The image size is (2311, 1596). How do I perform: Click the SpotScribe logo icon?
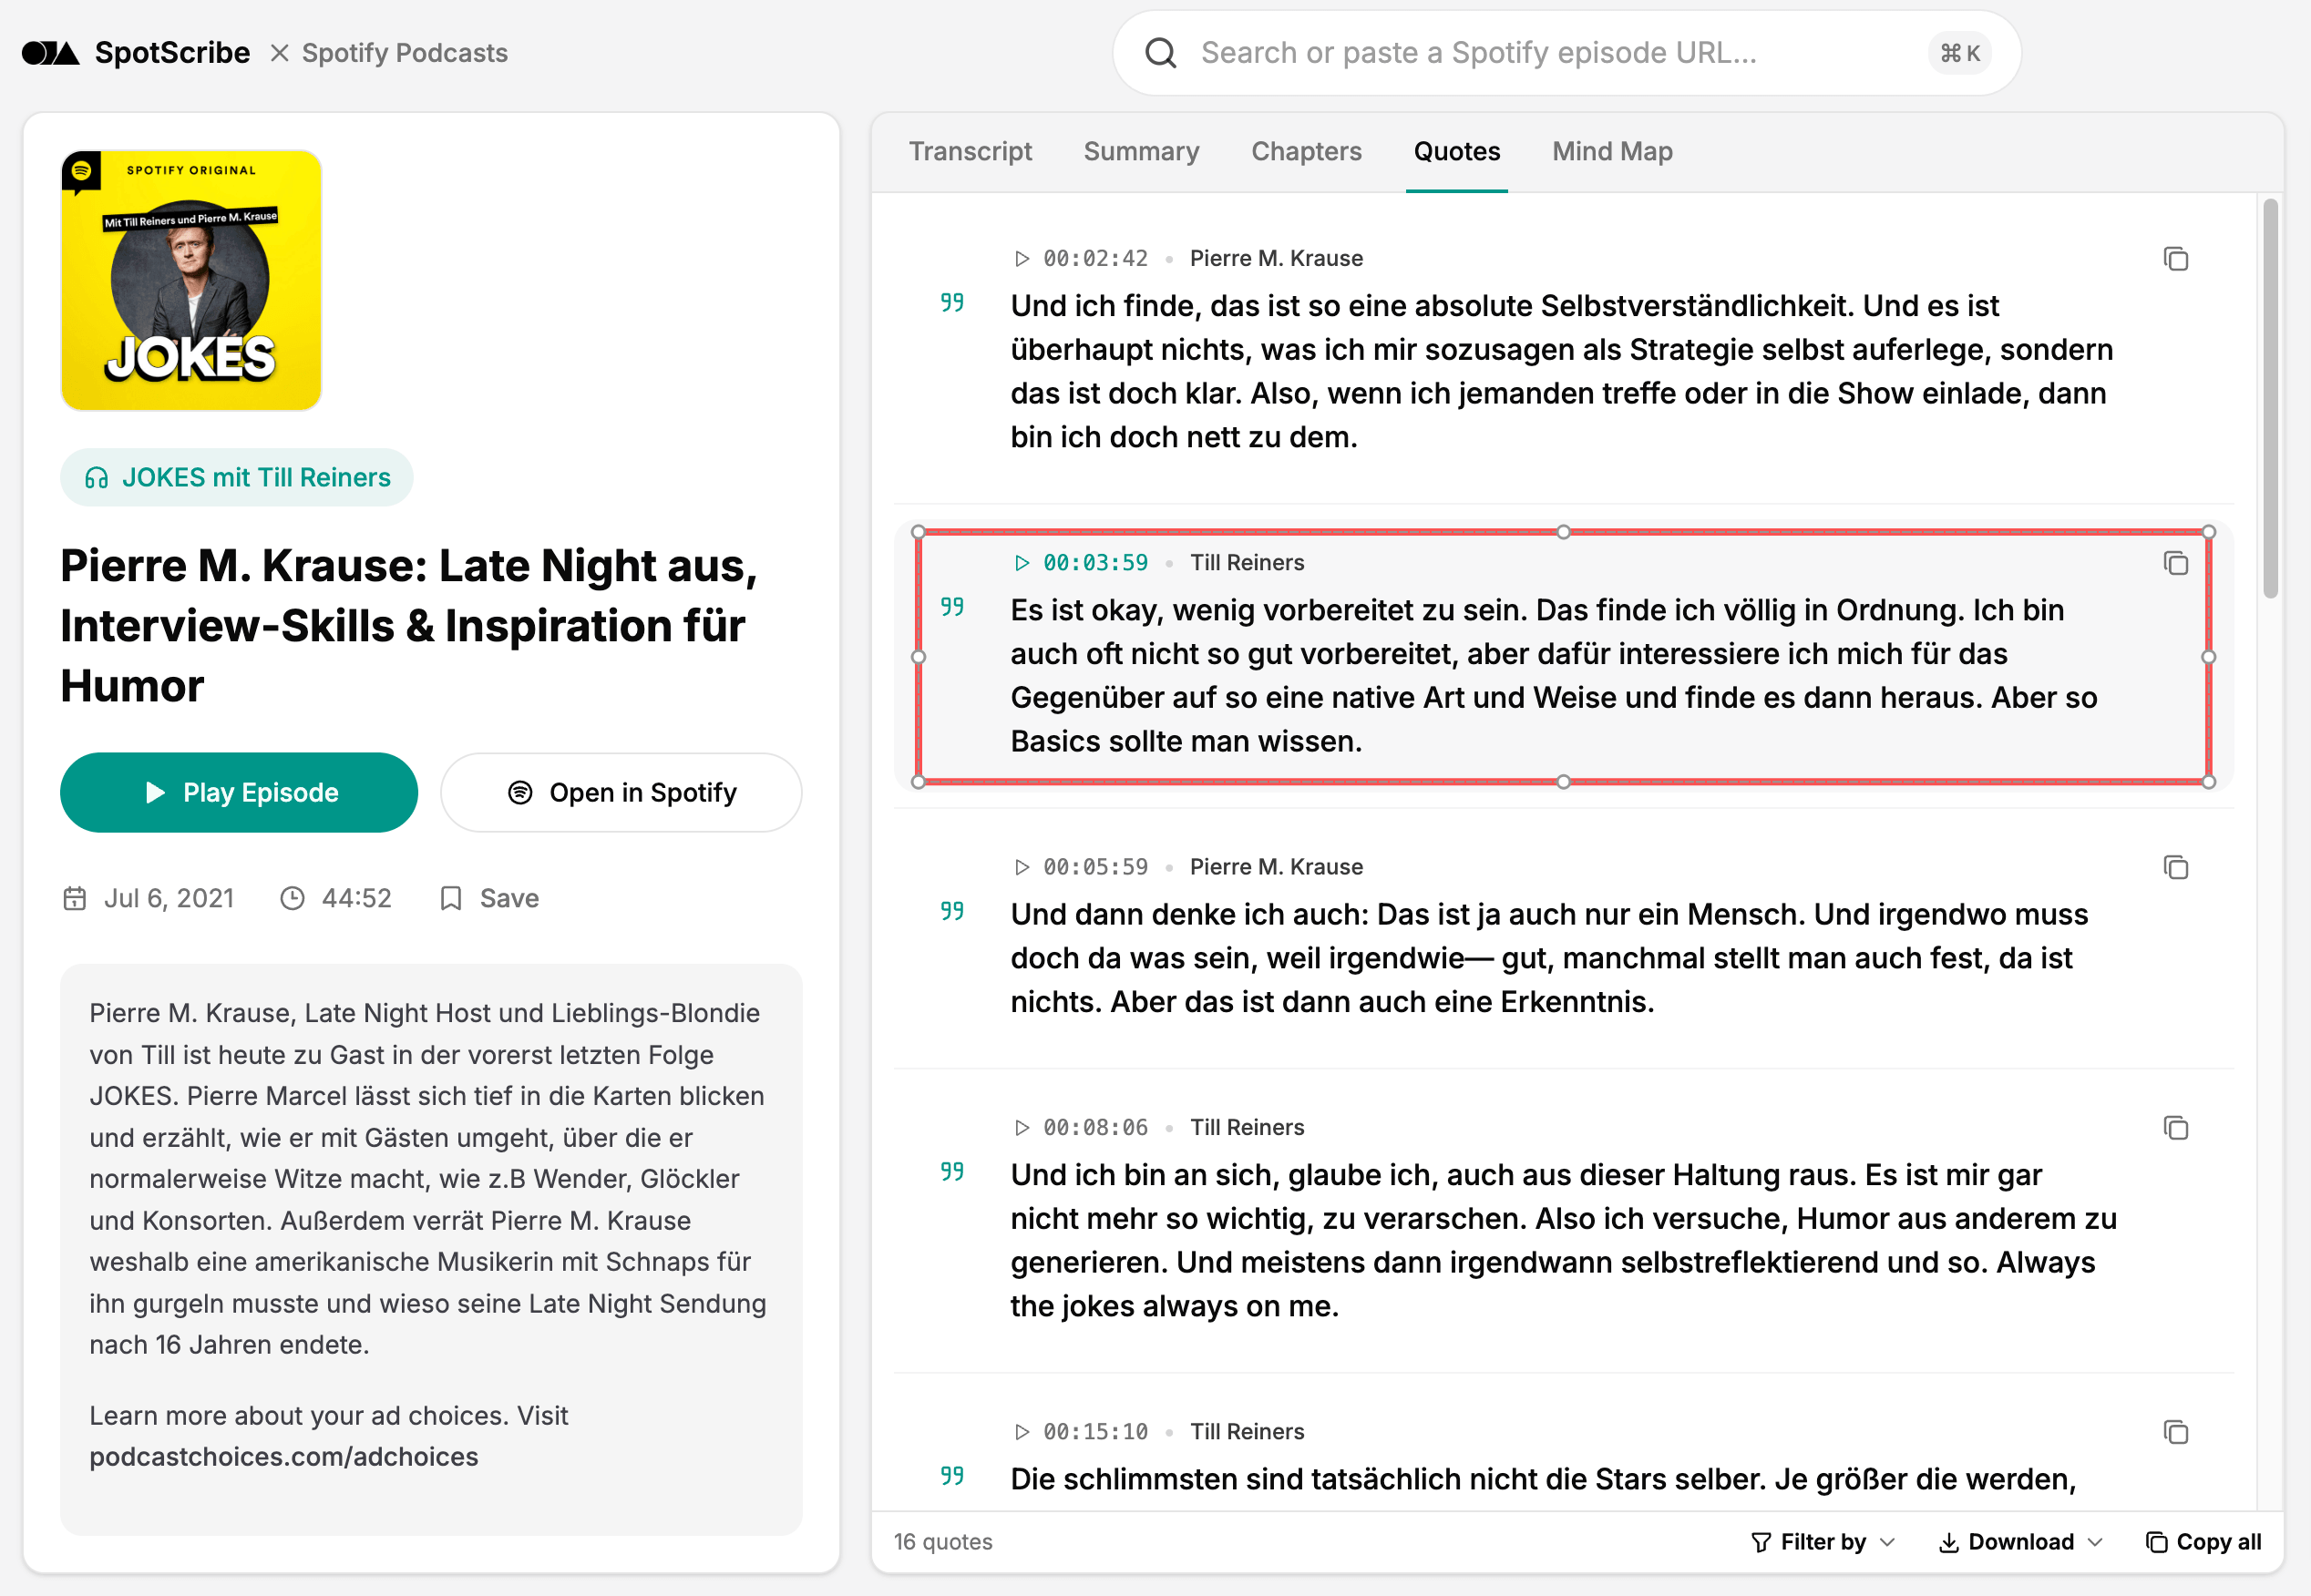(50, 53)
